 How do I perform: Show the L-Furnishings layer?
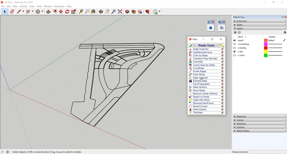(x=234, y=44)
